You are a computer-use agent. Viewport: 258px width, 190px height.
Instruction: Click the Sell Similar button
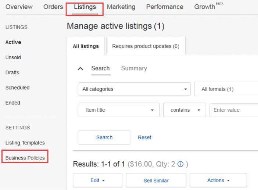(156, 180)
